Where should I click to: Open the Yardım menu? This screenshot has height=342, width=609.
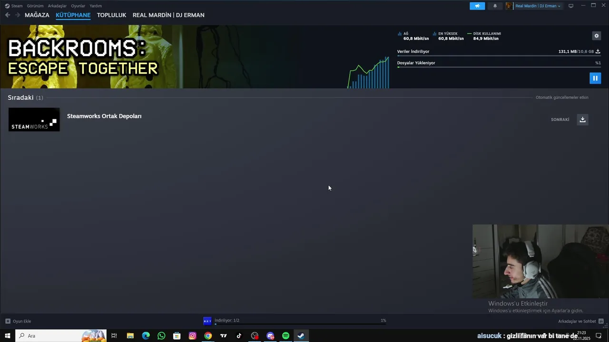pyautogui.click(x=96, y=6)
